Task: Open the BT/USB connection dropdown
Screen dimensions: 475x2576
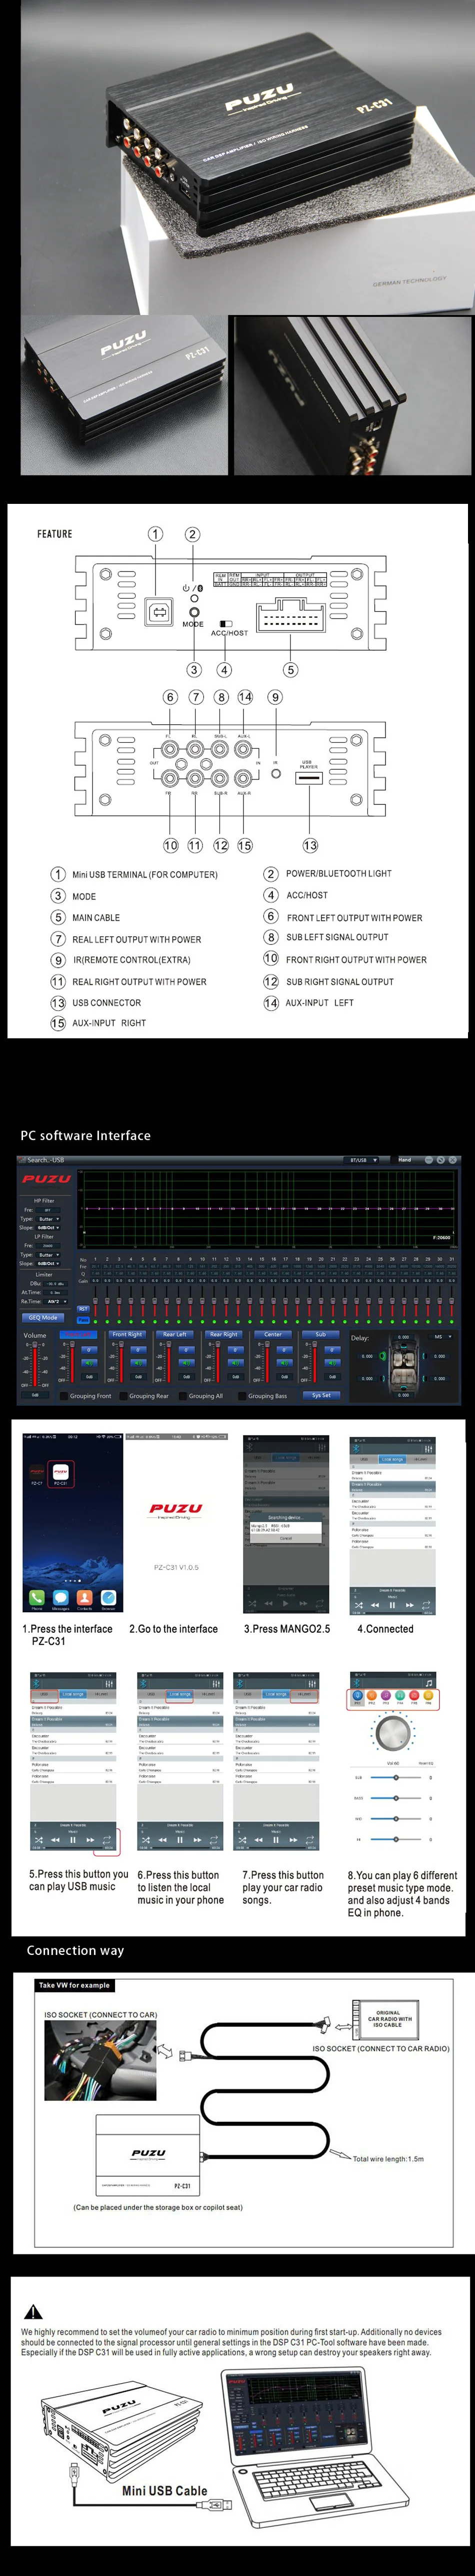Action: coord(362,1160)
